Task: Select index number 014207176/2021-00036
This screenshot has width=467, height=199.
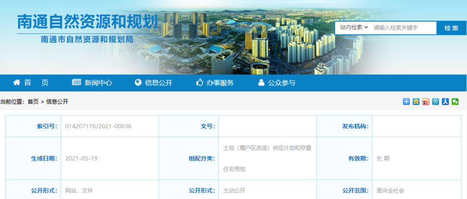Action: [x=98, y=126]
